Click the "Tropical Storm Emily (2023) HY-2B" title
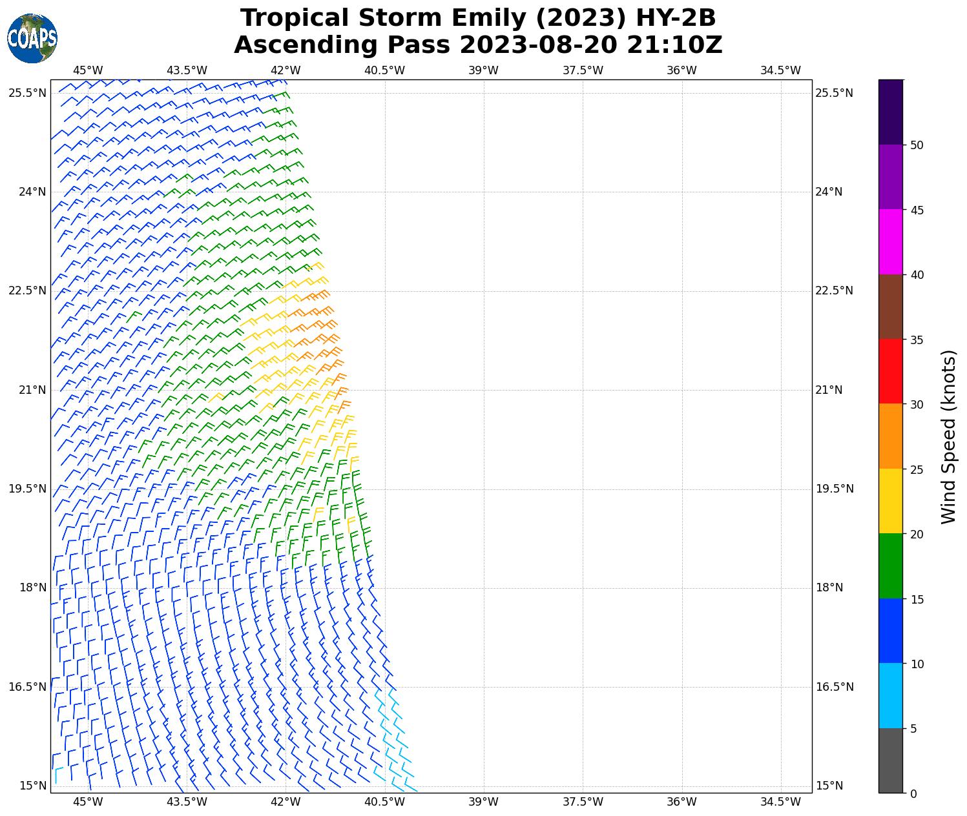 [x=478, y=18]
